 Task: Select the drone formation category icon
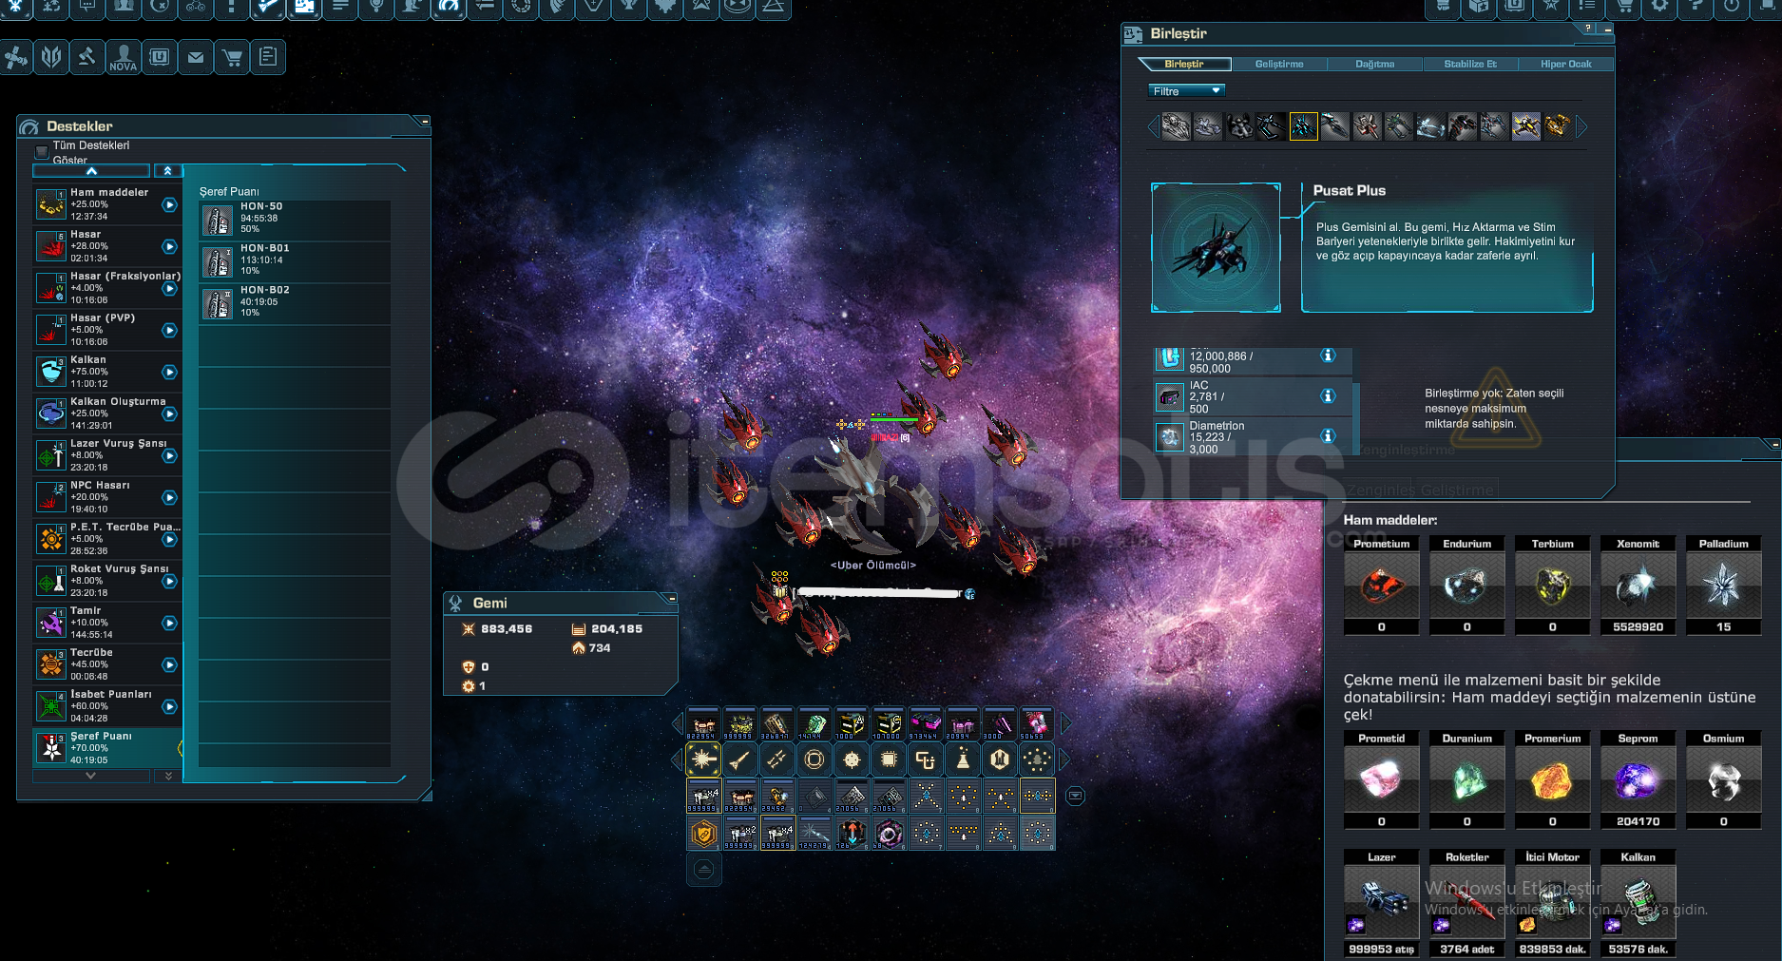[1037, 759]
